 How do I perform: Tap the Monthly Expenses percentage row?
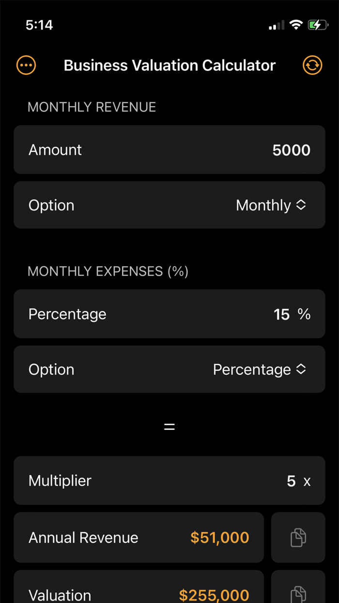pos(169,314)
